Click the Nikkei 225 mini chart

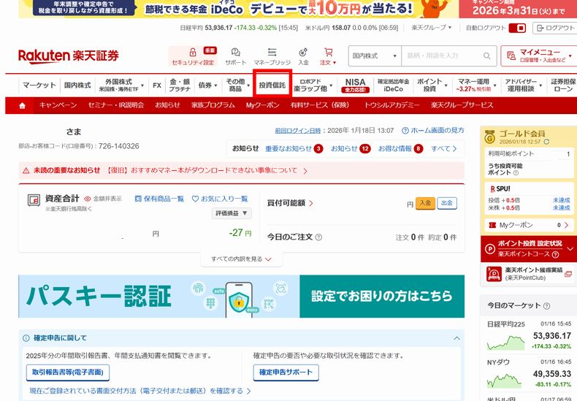coord(505,342)
